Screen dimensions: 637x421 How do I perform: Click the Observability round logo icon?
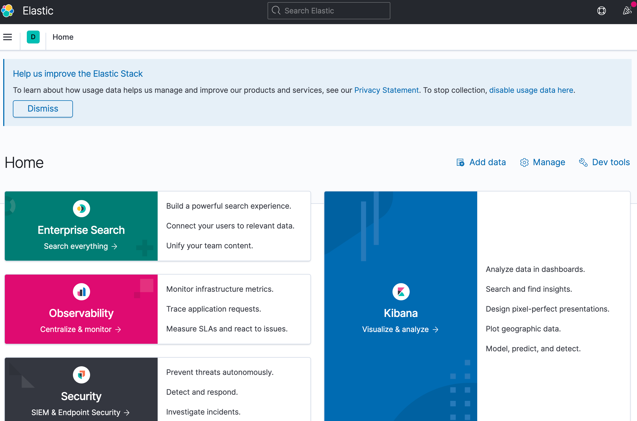81,292
